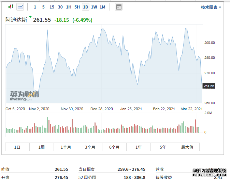Image resolution: width=230 pixels, height=180 pixels.
Task: Open the news table icon
Action: (x=119, y=7)
